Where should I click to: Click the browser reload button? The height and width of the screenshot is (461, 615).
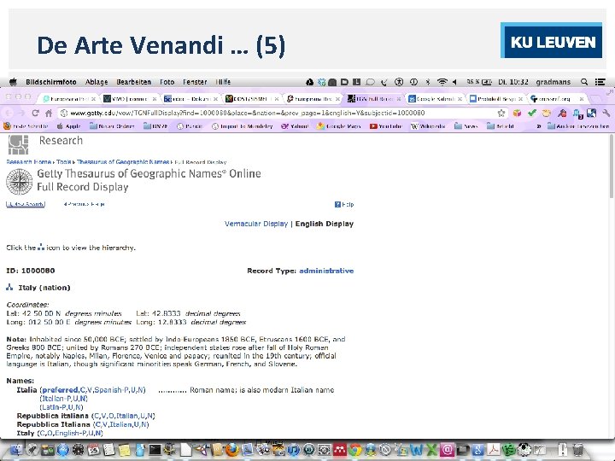35,114
